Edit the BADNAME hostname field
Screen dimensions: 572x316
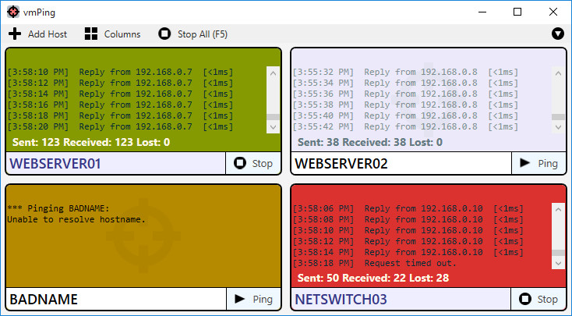click(x=116, y=299)
